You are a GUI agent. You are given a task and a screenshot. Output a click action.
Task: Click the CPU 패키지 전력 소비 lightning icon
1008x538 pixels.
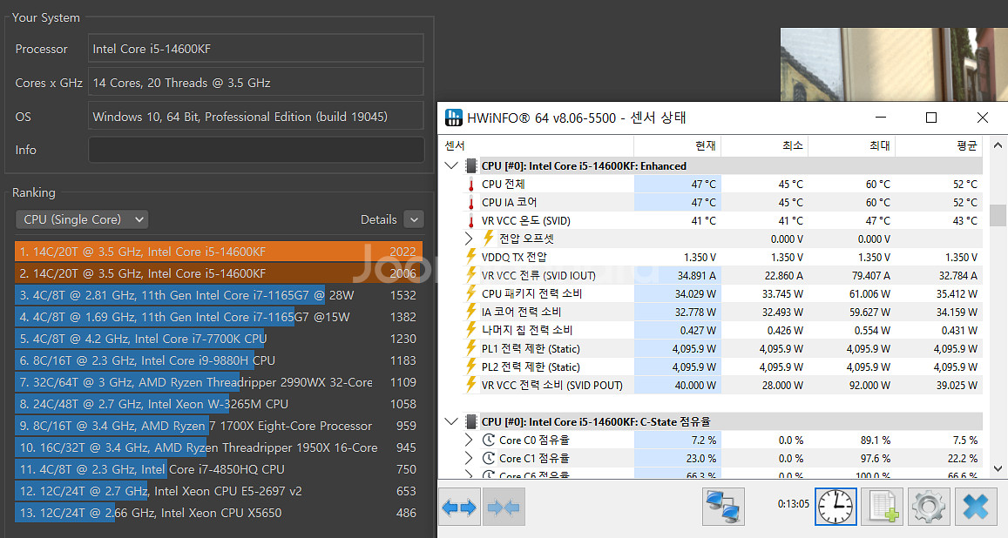coord(471,293)
